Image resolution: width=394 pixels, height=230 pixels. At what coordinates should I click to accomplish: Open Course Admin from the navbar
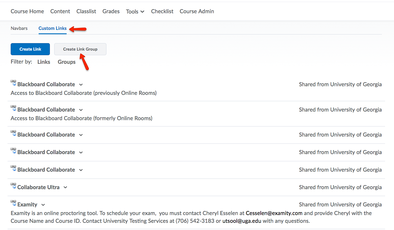(197, 11)
